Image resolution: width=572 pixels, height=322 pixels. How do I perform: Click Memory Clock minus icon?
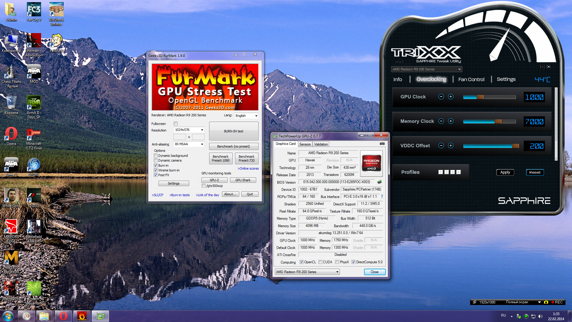441,121
